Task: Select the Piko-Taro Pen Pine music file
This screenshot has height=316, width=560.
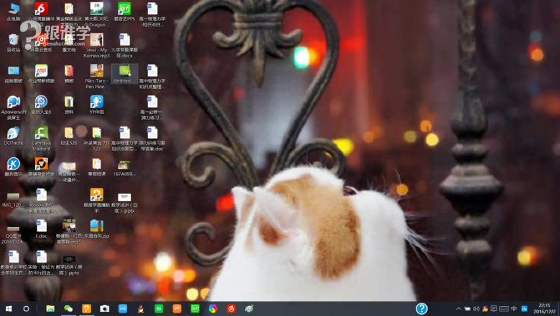Action: point(96,76)
